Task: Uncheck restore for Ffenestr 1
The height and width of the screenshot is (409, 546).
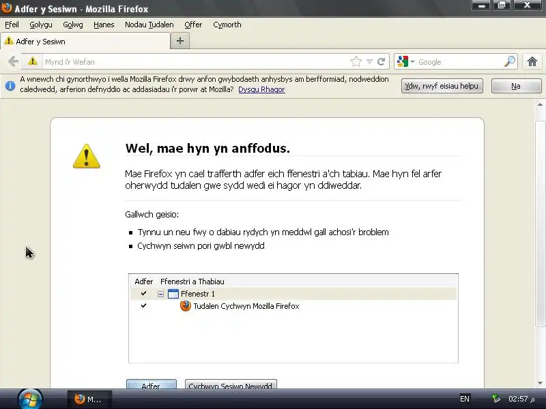Action: point(143,294)
